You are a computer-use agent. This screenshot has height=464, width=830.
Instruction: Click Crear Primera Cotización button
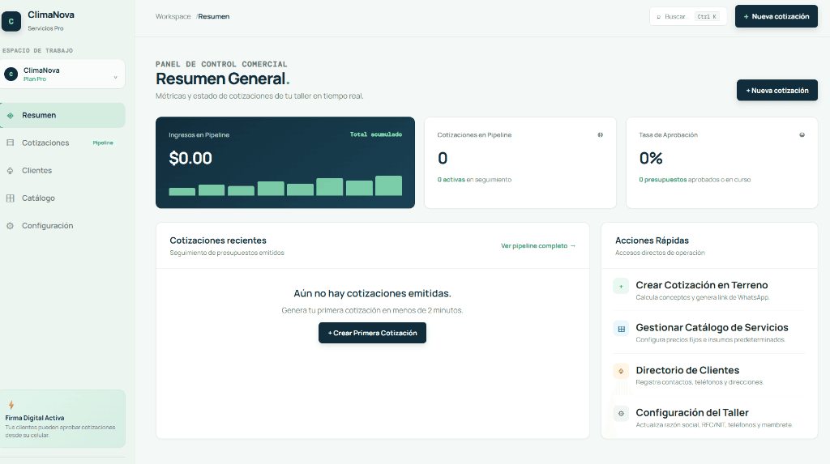[372, 333]
